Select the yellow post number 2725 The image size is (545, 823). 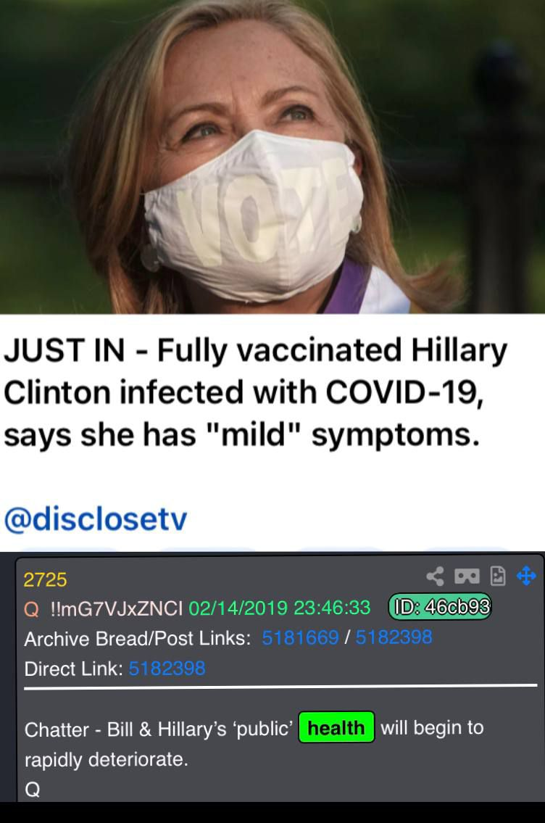[x=45, y=579]
